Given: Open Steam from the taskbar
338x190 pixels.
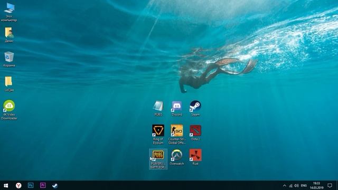Looking at the screenshot, I should point(55,185).
